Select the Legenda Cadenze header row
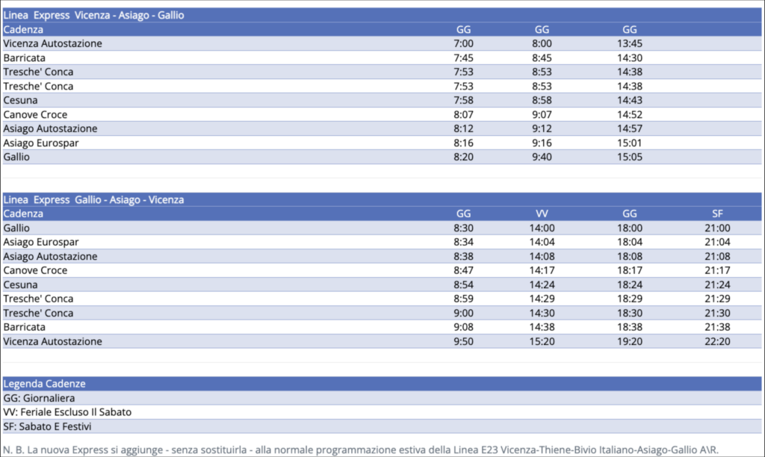 click(x=45, y=384)
